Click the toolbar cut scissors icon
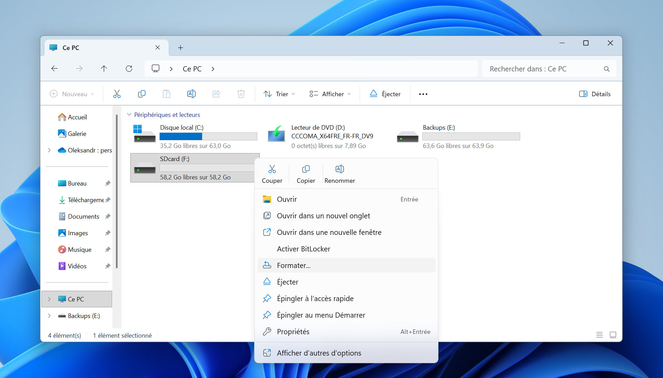 pos(117,94)
